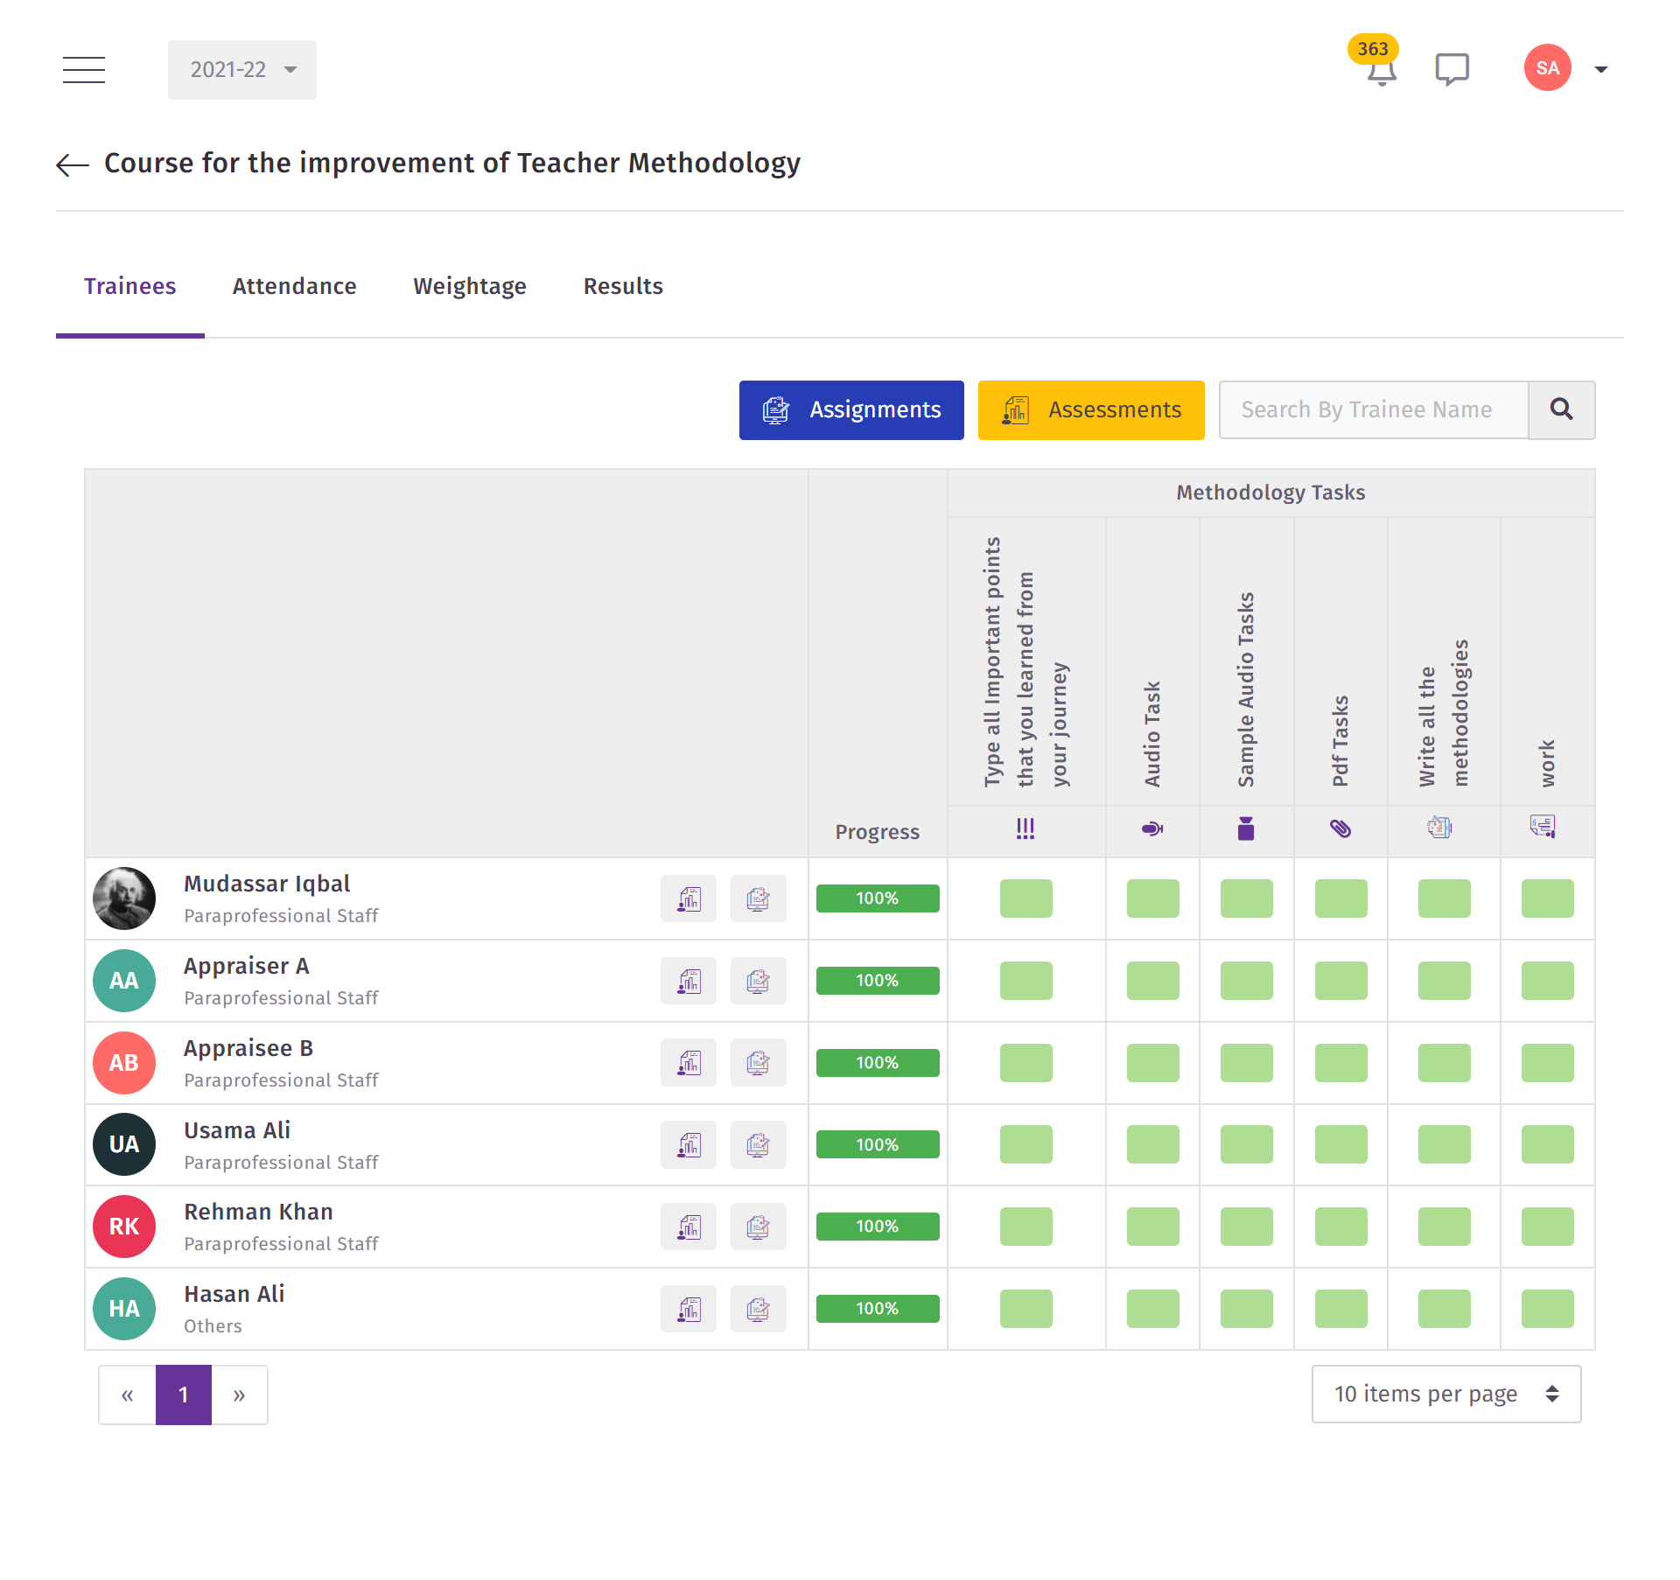This screenshot has width=1680, height=1580.
Task: Switch to the Attendance tab
Action: (294, 286)
